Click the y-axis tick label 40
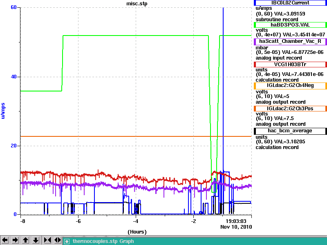The image size is (327, 245). pos(13,77)
